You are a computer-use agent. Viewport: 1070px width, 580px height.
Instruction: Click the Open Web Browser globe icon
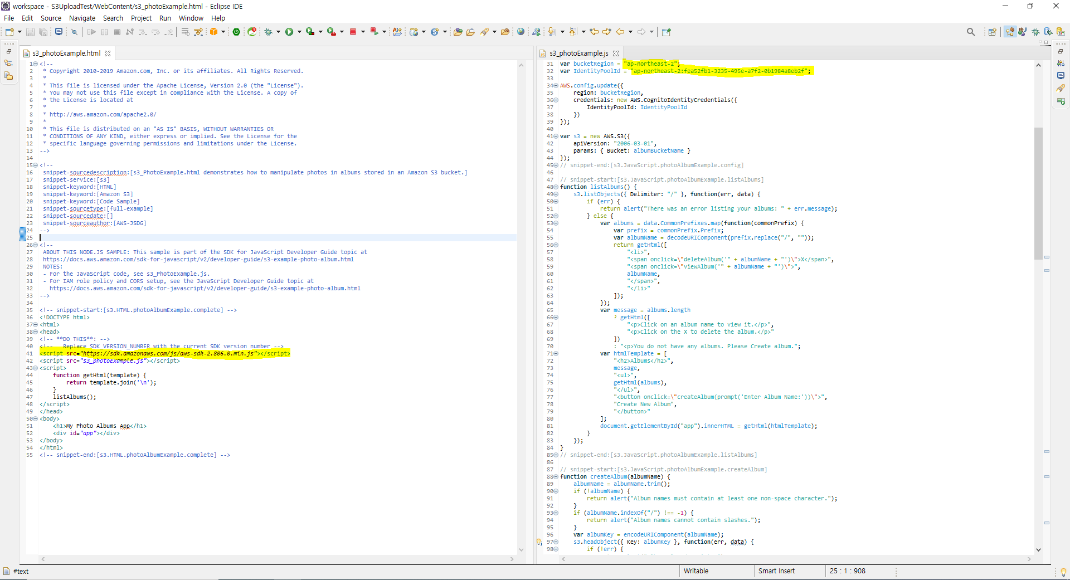pyautogui.click(x=521, y=32)
